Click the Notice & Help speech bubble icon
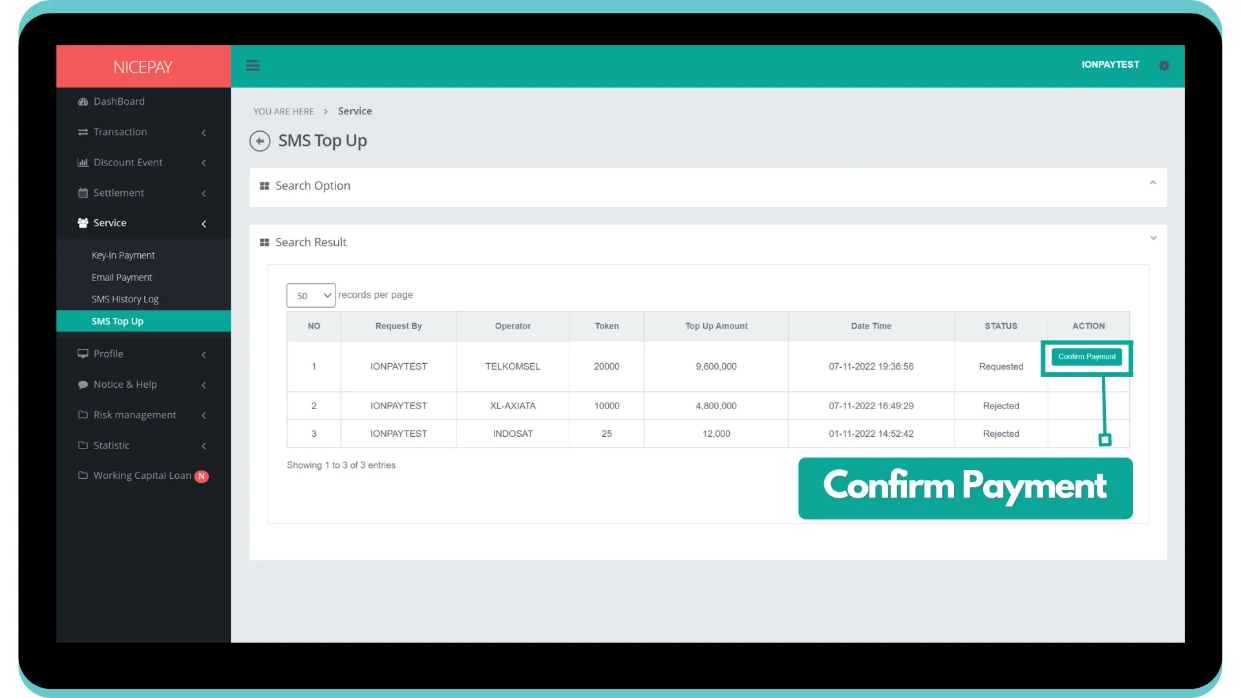The height and width of the screenshot is (698, 1241). click(x=83, y=385)
